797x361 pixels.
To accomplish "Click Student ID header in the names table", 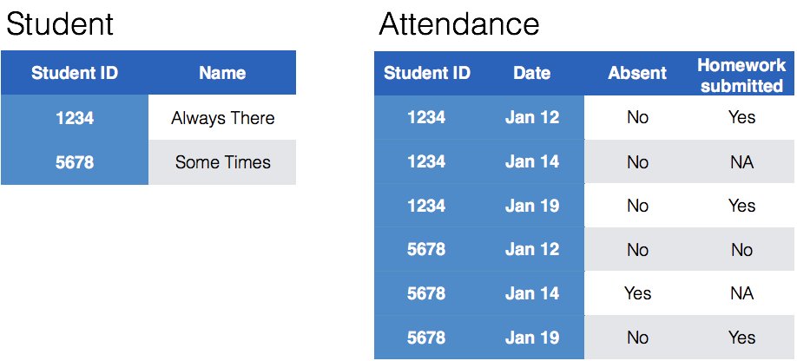I will [75, 73].
